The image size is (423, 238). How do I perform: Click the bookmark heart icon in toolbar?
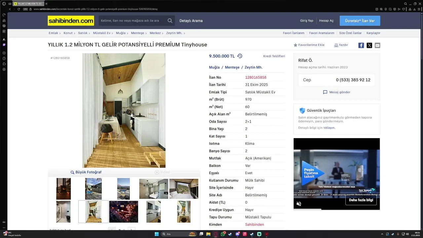pos(404,9)
